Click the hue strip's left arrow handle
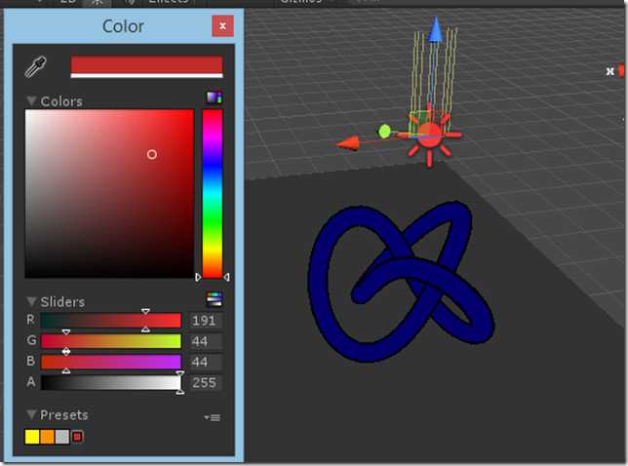This screenshot has width=628, height=466. click(x=198, y=277)
